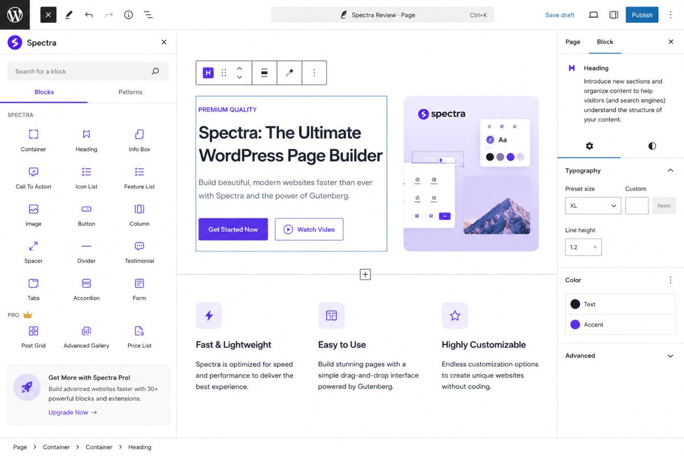Image resolution: width=684 pixels, height=456 pixels.
Task: Insert the Image block
Action: tap(34, 215)
